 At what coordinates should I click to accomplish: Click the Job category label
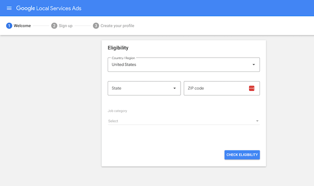pos(117,111)
